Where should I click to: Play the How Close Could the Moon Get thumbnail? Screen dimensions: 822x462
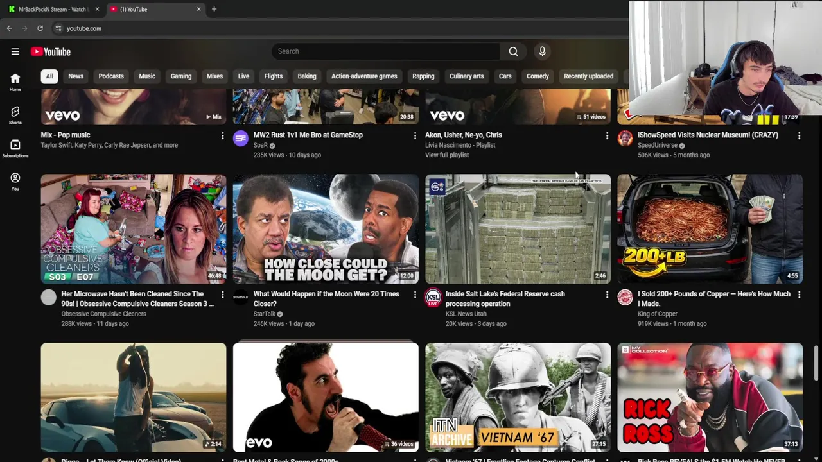pos(326,229)
